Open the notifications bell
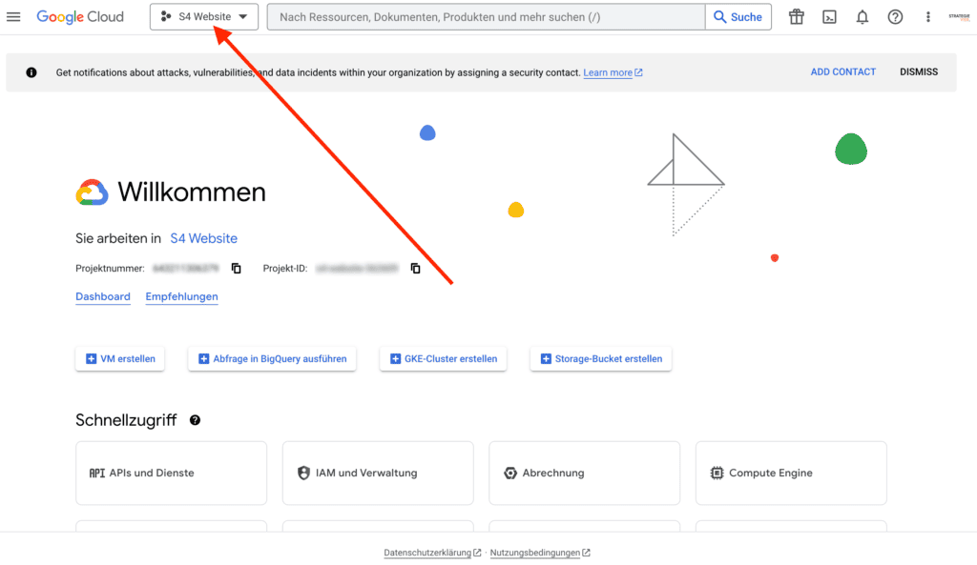 coord(863,17)
